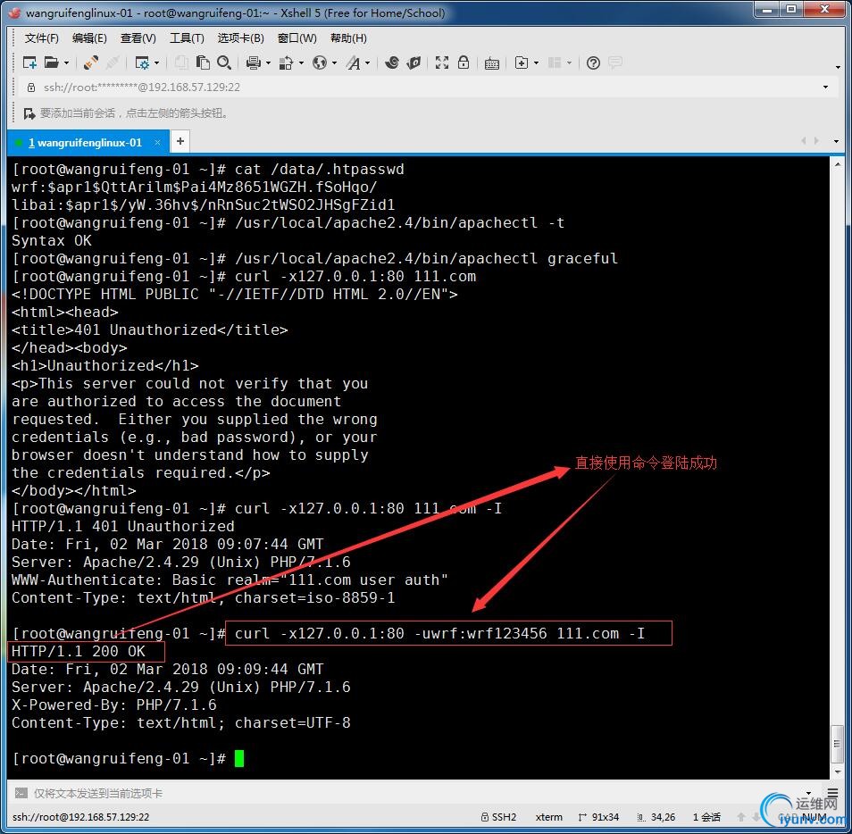Click the Find magnifier icon
Screen dimensions: 852x834
pyautogui.click(x=224, y=63)
